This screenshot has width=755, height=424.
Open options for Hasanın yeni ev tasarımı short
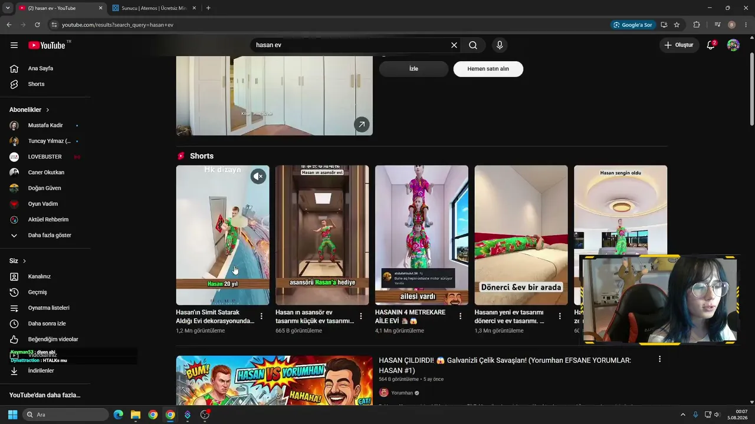click(560, 316)
